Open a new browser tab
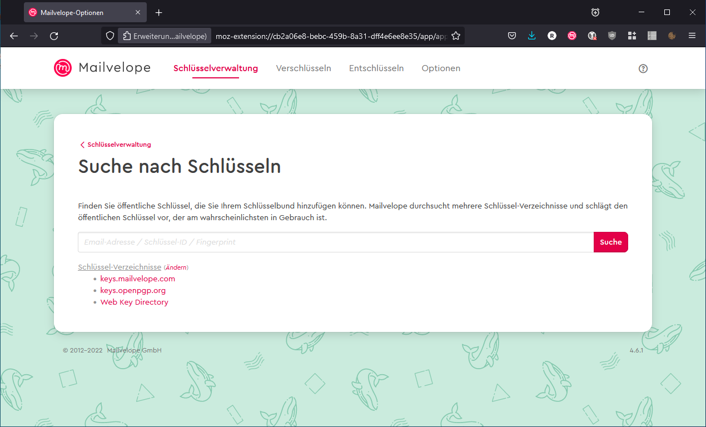Image resolution: width=706 pixels, height=427 pixels. point(159,12)
